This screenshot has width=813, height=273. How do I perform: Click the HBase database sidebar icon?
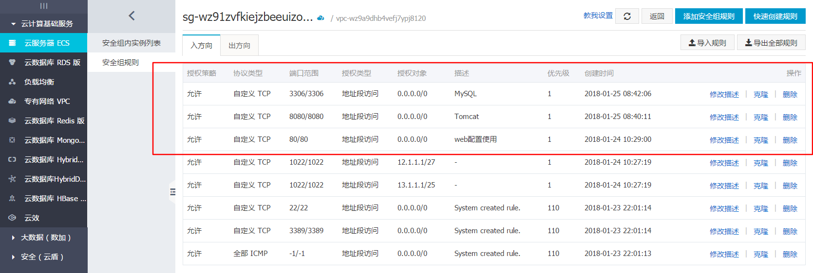click(12, 198)
